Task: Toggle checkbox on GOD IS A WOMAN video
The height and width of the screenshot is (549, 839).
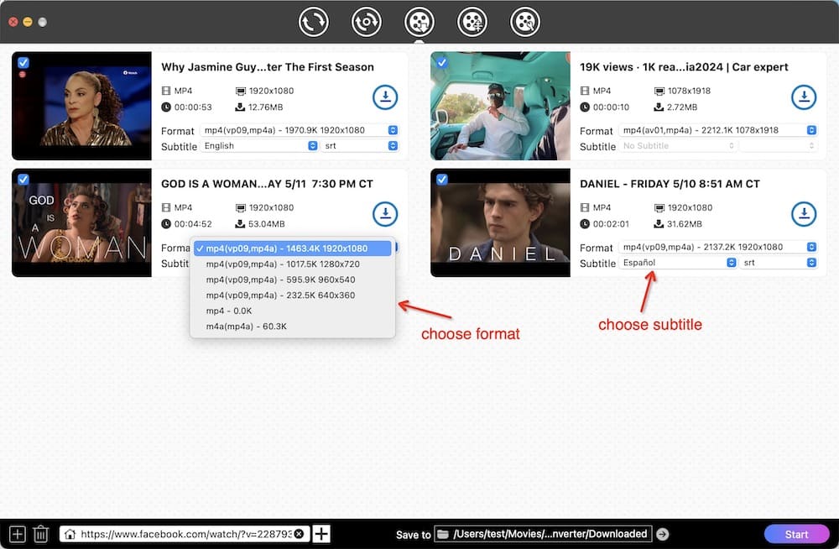Action: [x=23, y=179]
